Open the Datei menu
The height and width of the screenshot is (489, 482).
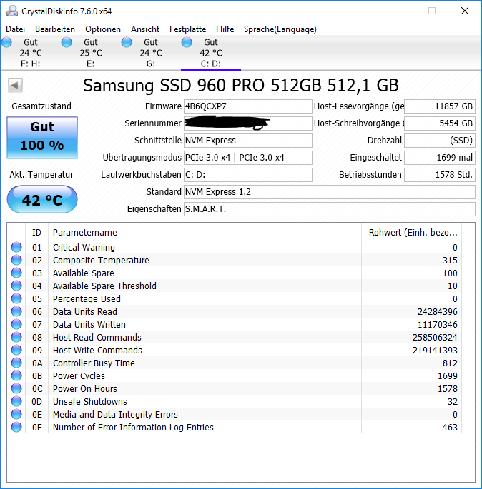pyautogui.click(x=15, y=29)
